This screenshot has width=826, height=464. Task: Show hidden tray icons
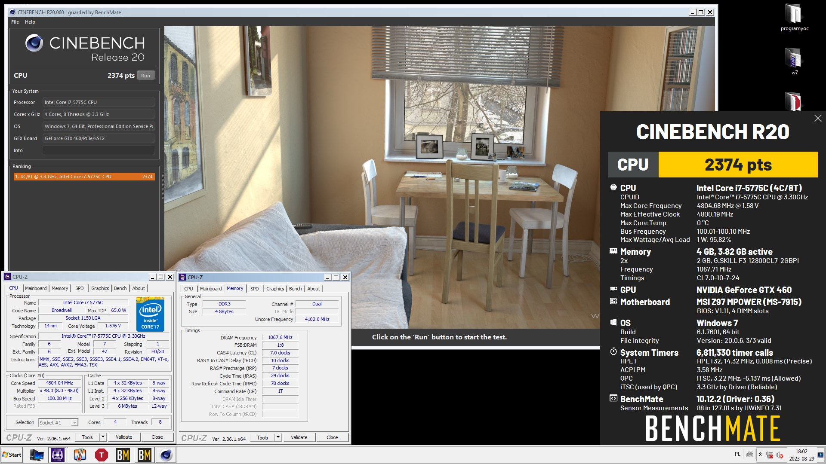click(x=760, y=454)
